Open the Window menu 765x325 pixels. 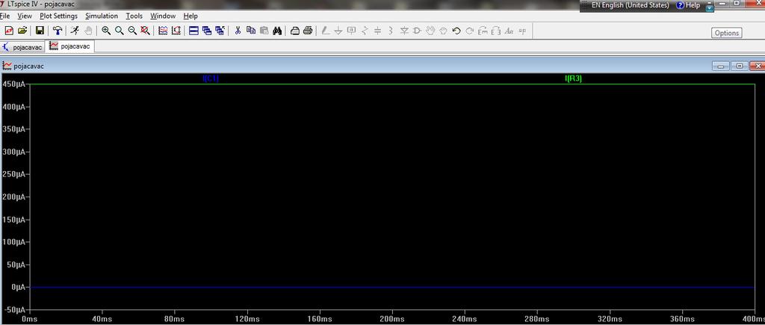tap(162, 16)
